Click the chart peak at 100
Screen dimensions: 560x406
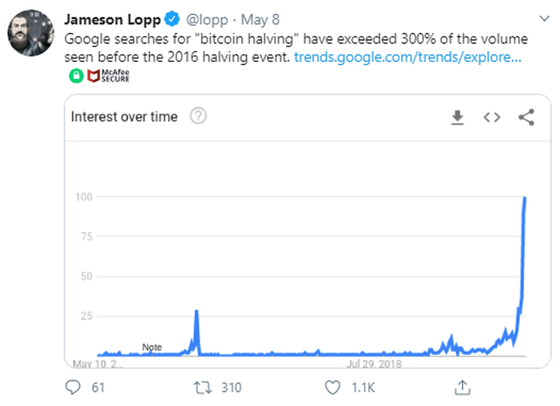(x=525, y=198)
